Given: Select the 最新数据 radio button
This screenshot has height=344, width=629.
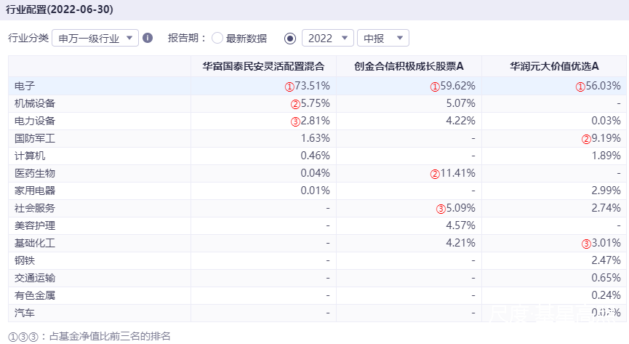Looking at the screenshot, I should click(217, 38).
